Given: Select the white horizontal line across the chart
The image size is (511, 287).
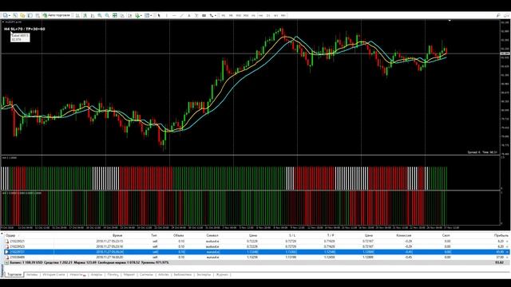Looking at the screenshot, I should coord(250,53).
